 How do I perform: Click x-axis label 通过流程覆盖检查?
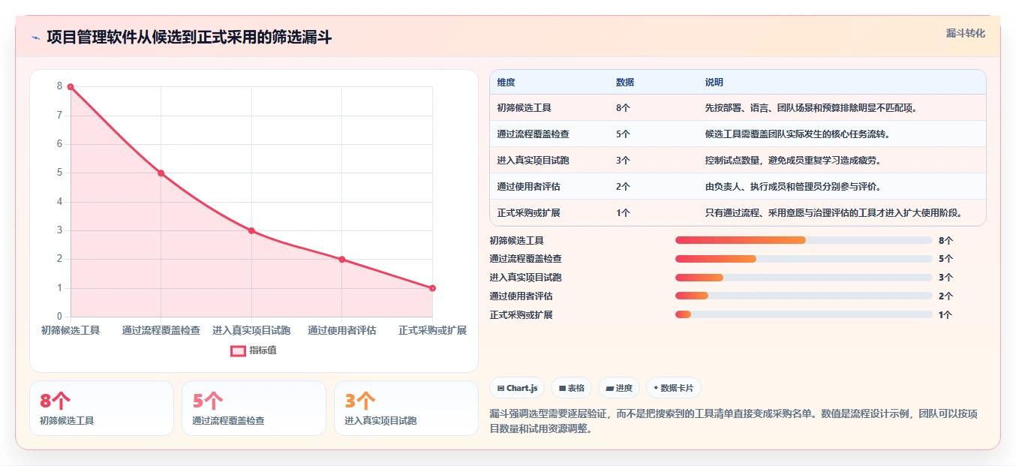(x=161, y=330)
